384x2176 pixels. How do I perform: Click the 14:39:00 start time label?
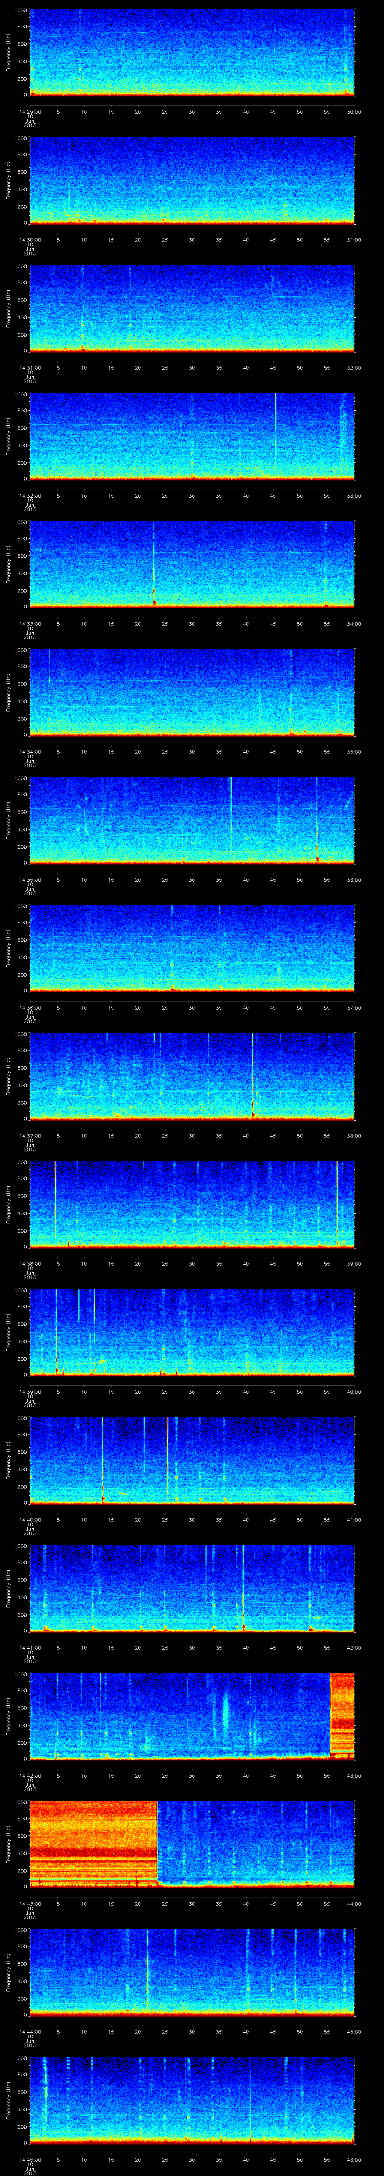(x=30, y=1391)
